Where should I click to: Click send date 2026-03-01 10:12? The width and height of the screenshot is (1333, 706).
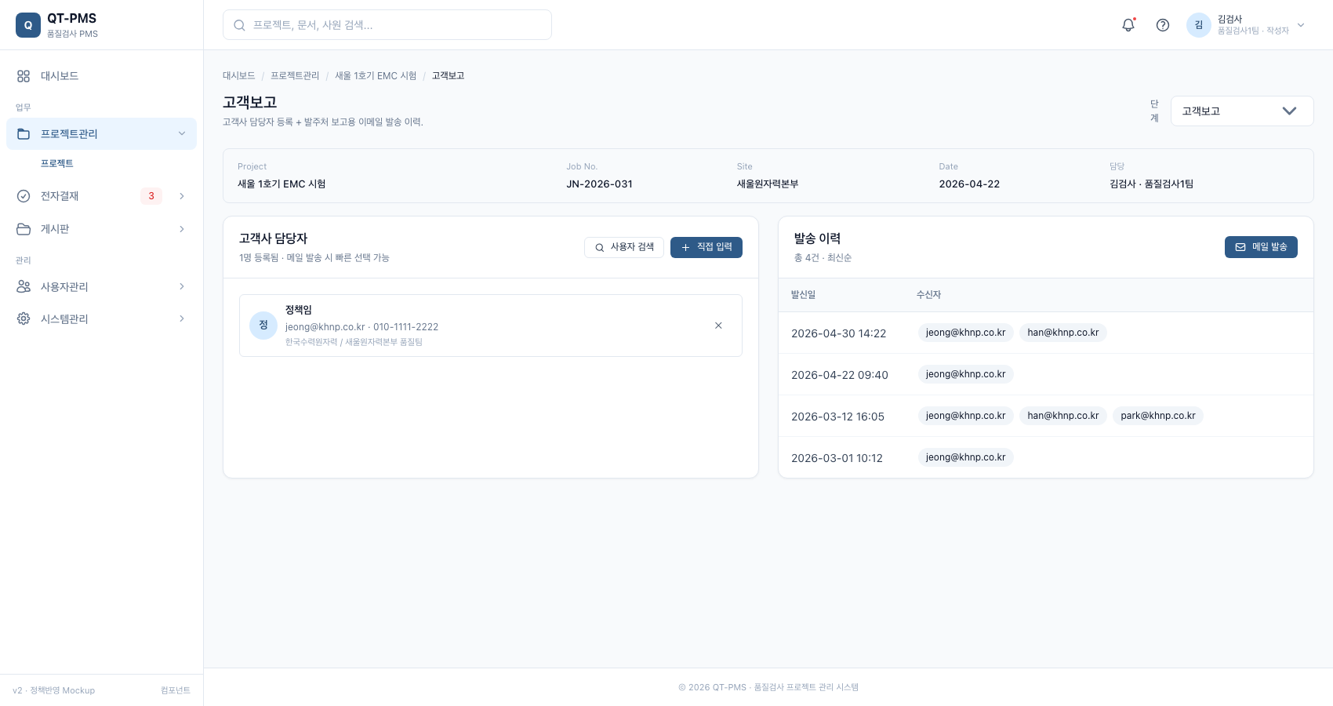tap(837, 458)
